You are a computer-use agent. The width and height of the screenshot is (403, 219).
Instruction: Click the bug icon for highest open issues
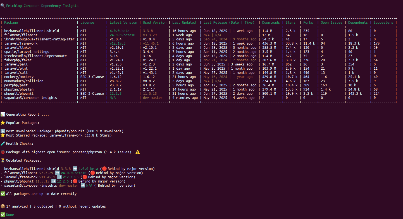[3, 152]
